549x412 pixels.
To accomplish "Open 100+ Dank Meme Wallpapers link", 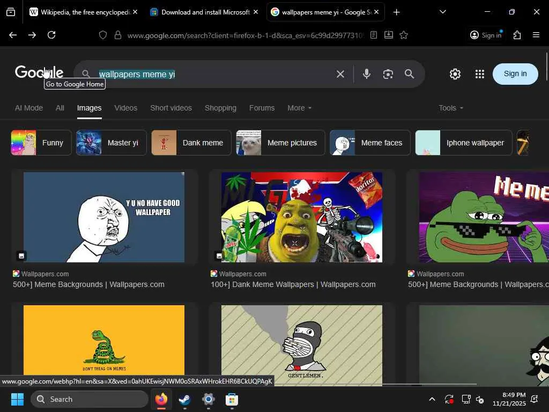I will [x=293, y=284].
